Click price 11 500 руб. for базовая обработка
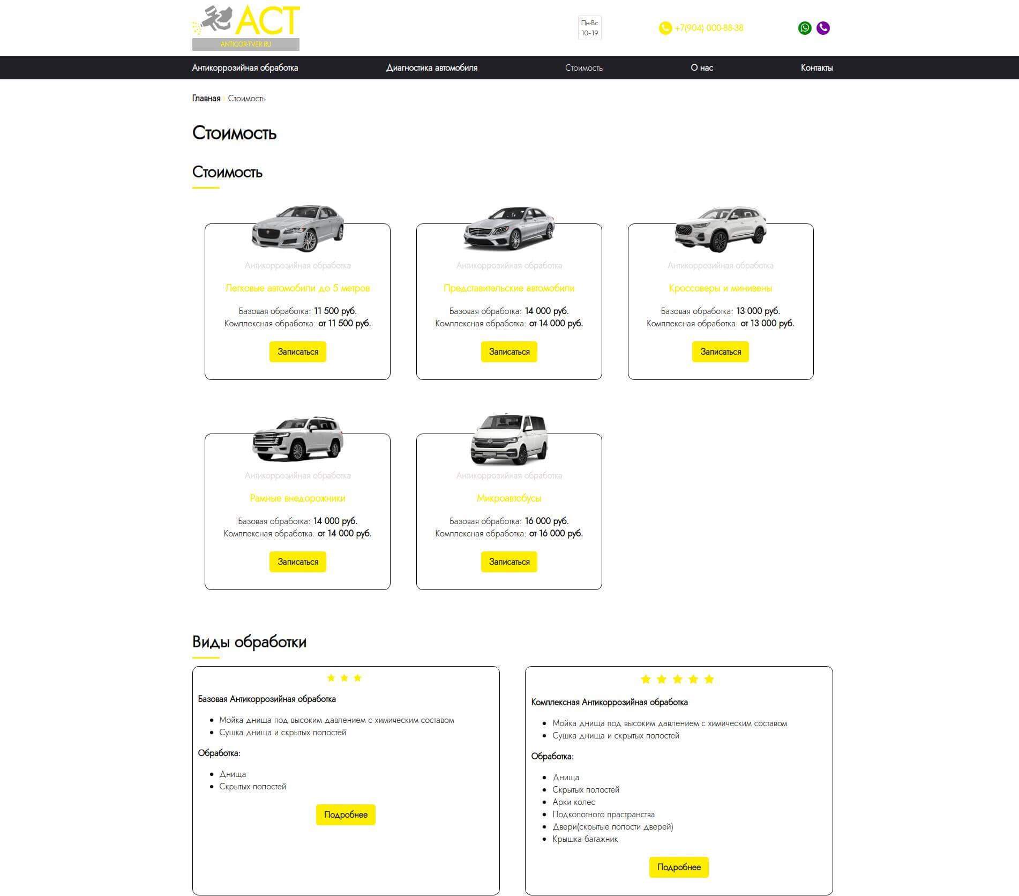The height and width of the screenshot is (896, 1019). 335,311
